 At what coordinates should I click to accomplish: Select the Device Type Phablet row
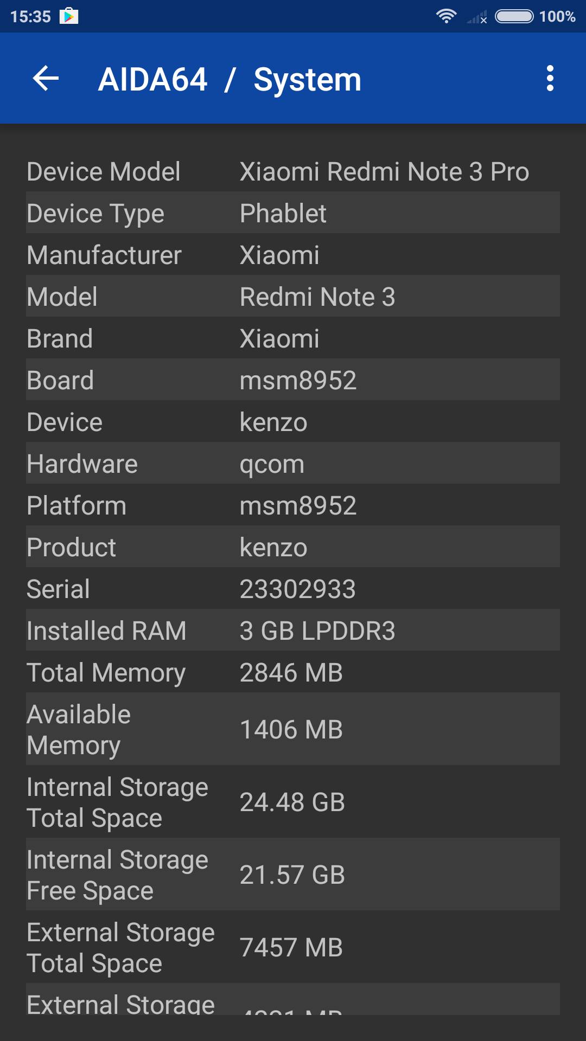tap(293, 213)
